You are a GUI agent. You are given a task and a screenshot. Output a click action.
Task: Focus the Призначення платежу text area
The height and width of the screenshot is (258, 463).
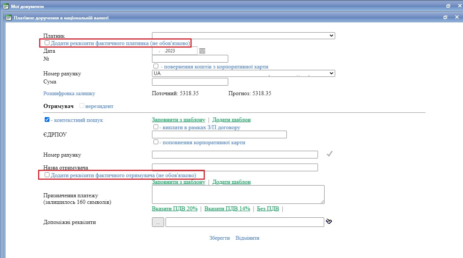238,194
